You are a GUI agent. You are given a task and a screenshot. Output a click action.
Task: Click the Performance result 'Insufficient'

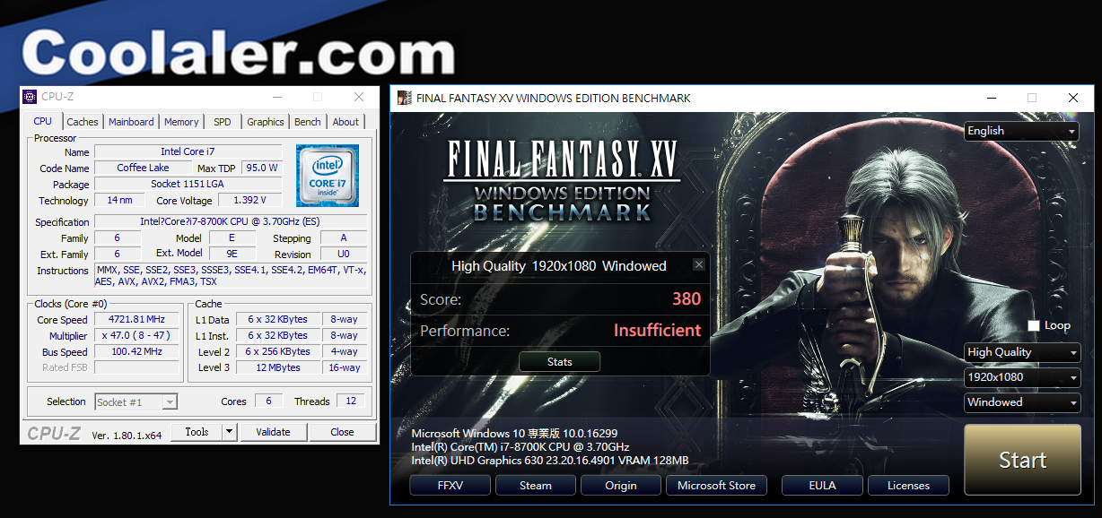pyautogui.click(x=658, y=331)
